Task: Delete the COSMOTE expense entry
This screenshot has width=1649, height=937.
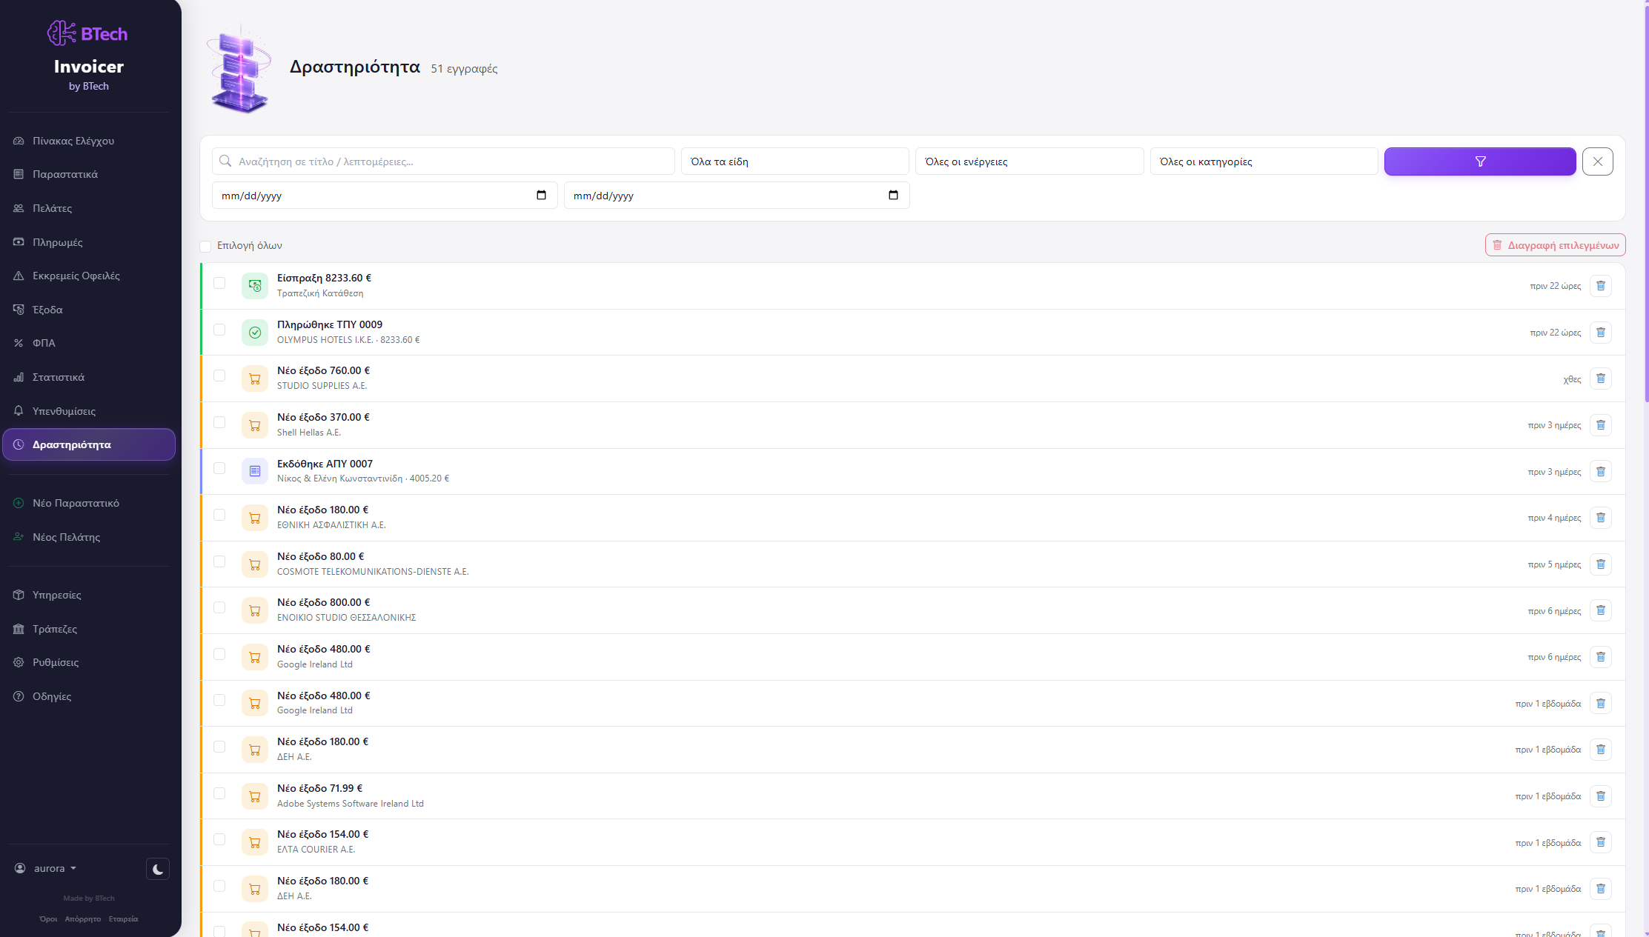Action: 1600,564
